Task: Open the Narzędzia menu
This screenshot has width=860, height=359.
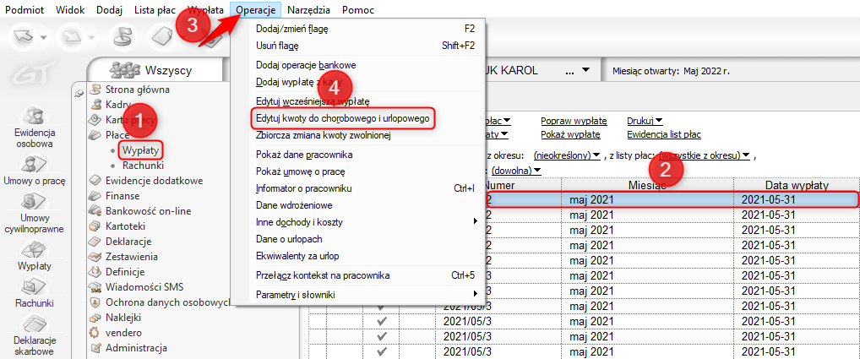Action: 308,9
